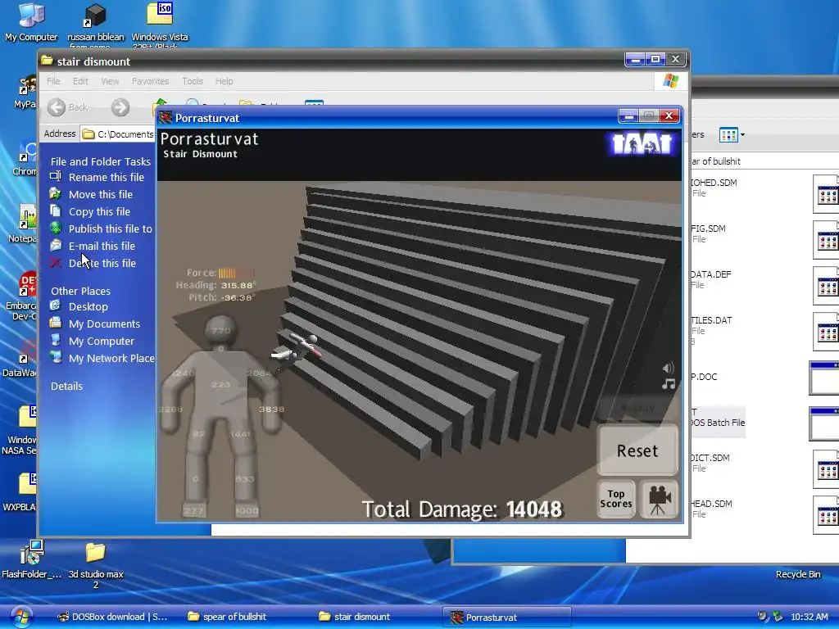
Task: Click Rename this file
Action: [x=106, y=177]
